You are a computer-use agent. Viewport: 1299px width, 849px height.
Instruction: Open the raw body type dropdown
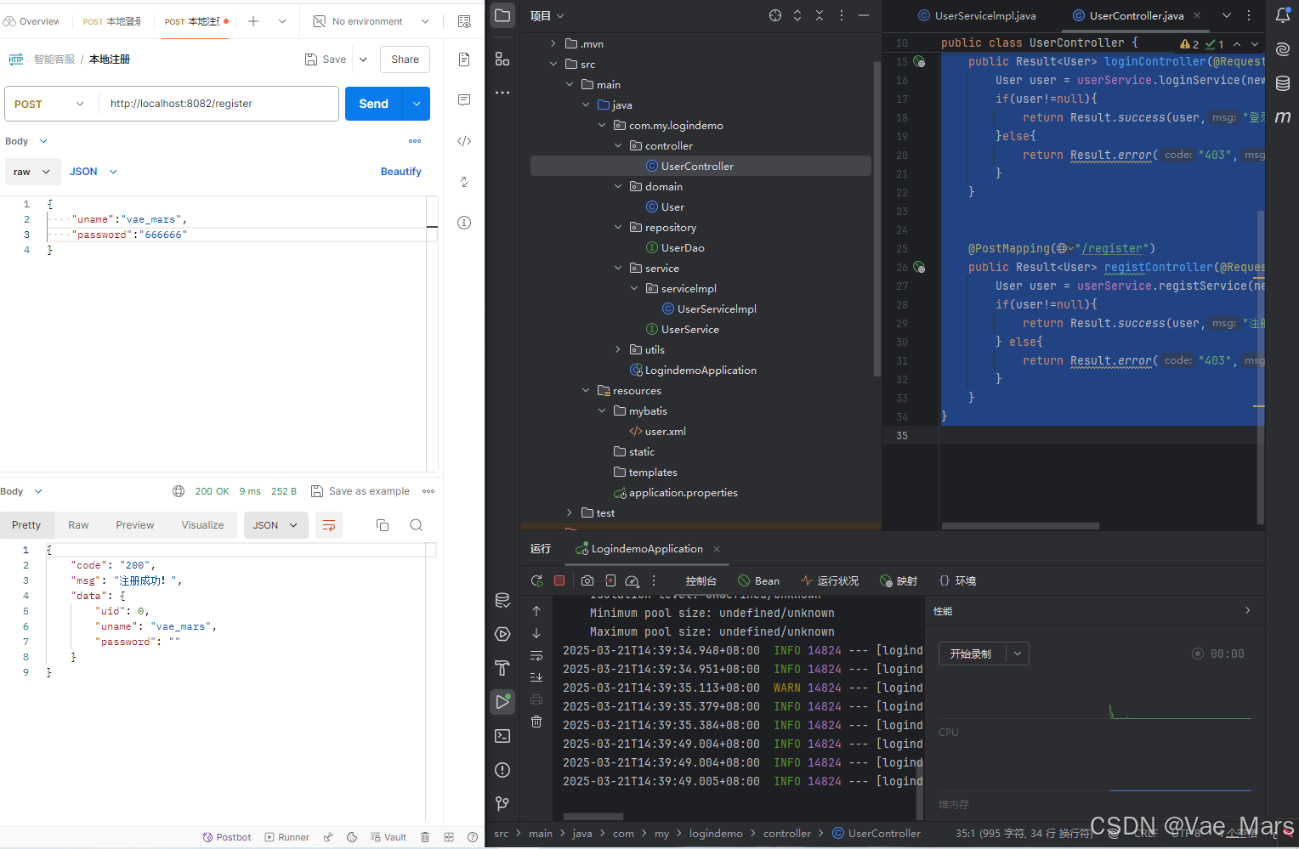coord(32,172)
